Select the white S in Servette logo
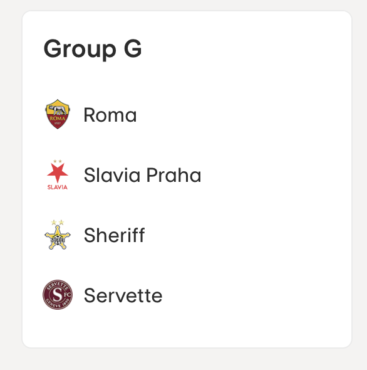Image resolution: width=367 pixels, height=370 pixels. (x=57, y=295)
